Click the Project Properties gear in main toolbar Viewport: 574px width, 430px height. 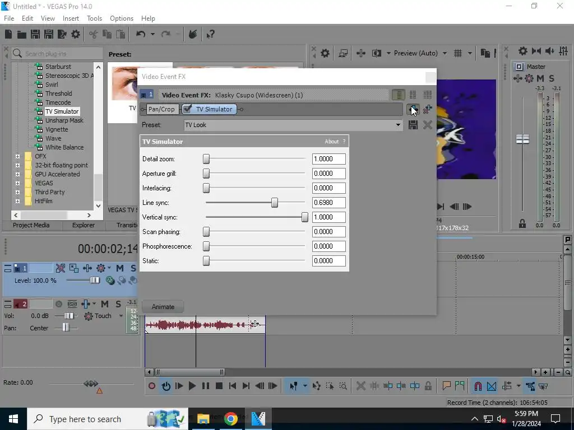point(76,34)
